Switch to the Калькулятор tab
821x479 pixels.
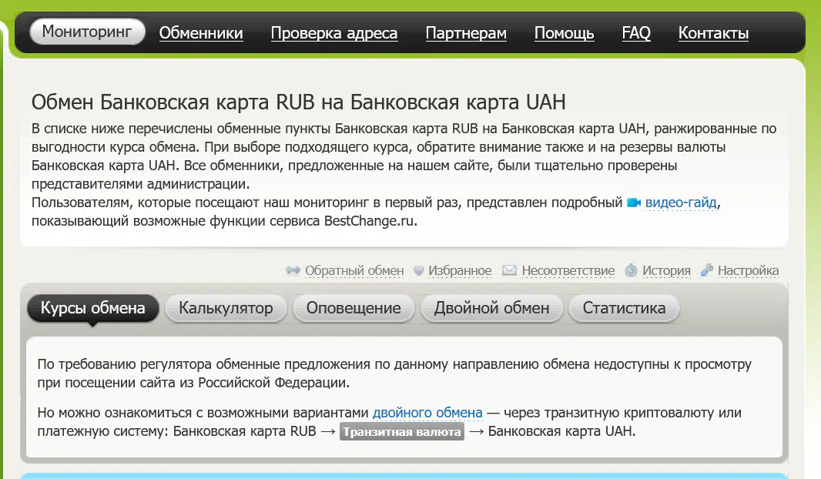(226, 308)
